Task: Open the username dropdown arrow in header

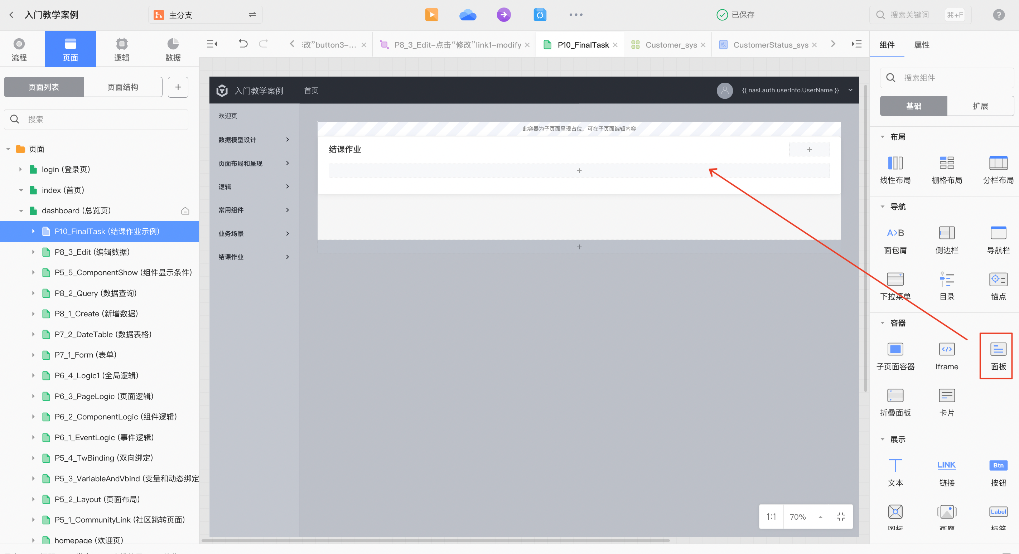Action: click(850, 90)
